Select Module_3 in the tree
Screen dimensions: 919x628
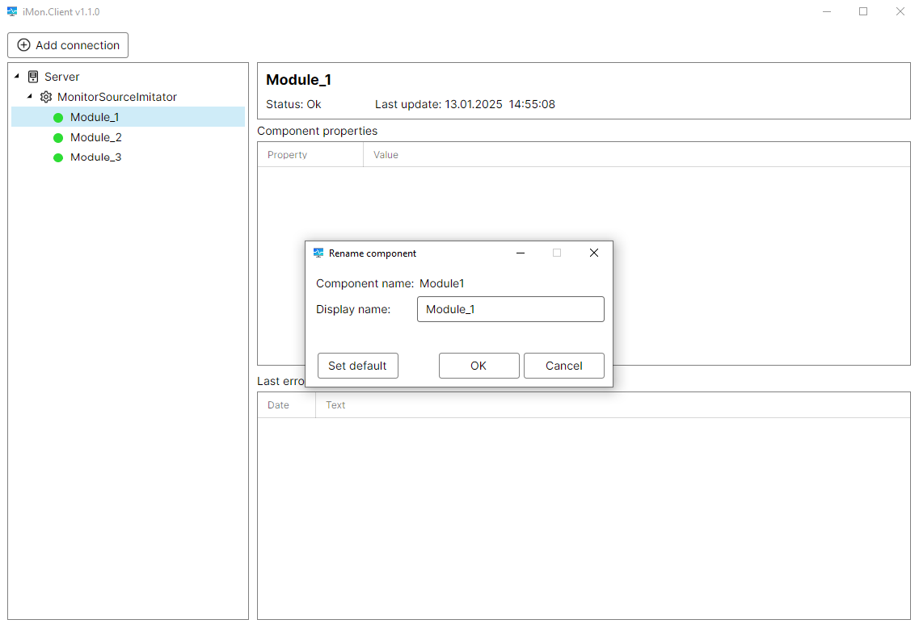pyautogui.click(x=95, y=157)
